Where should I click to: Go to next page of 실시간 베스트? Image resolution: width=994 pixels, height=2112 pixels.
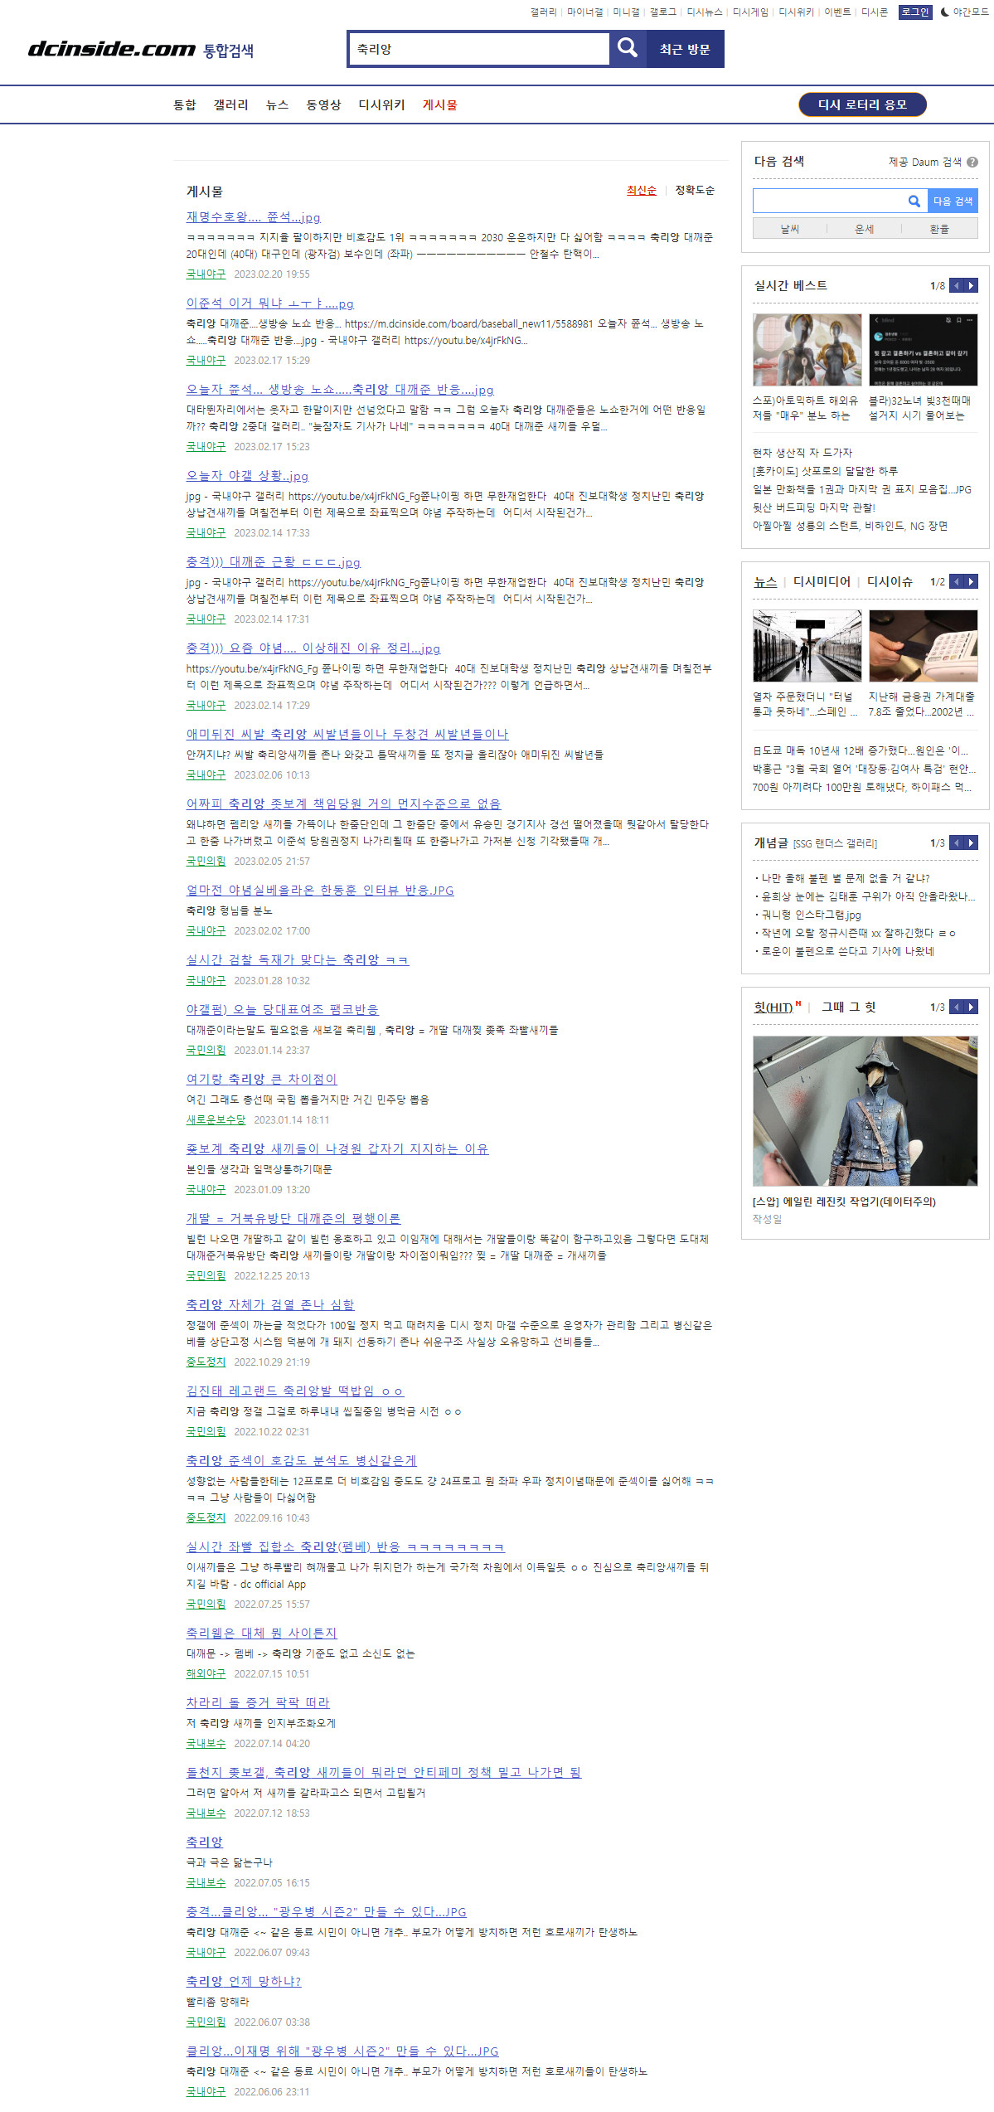tap(971, 285)
